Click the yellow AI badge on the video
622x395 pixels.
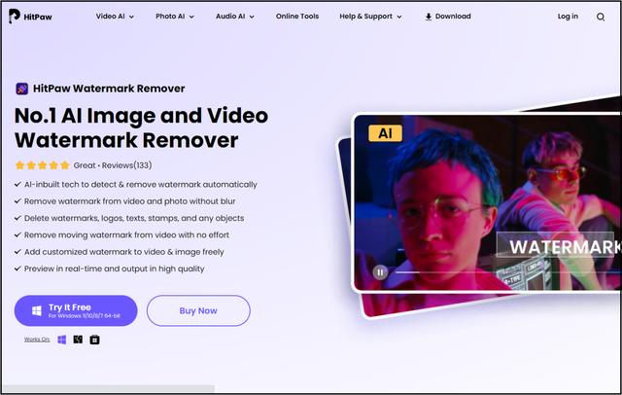pos(385,133)
